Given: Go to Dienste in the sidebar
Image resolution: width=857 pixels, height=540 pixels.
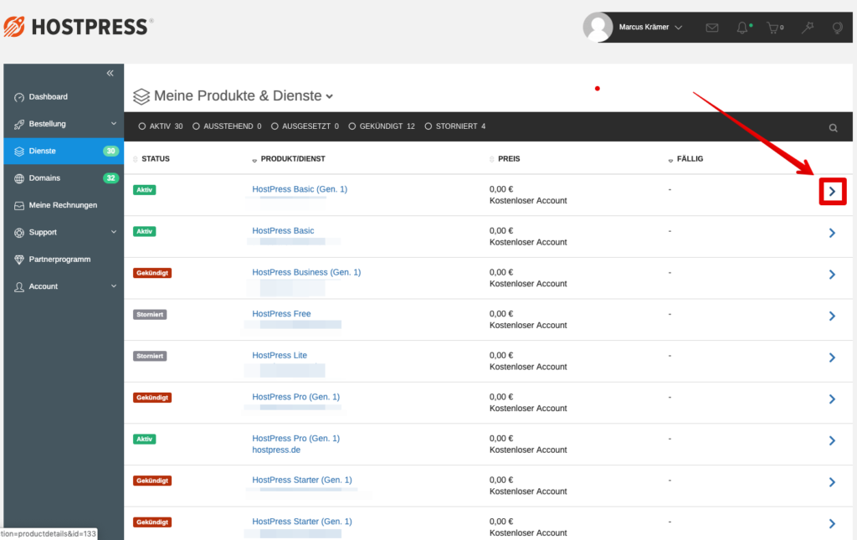Looking at the screenshot, I should point(64,151).
